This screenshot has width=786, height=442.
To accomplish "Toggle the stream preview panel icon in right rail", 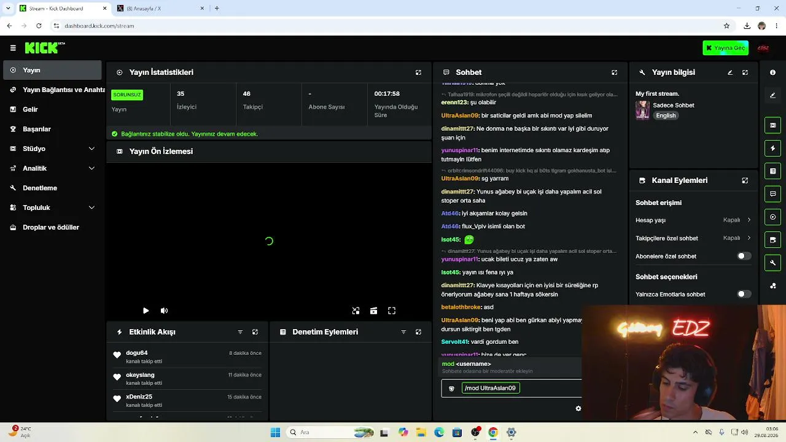I will click(772, 125).
